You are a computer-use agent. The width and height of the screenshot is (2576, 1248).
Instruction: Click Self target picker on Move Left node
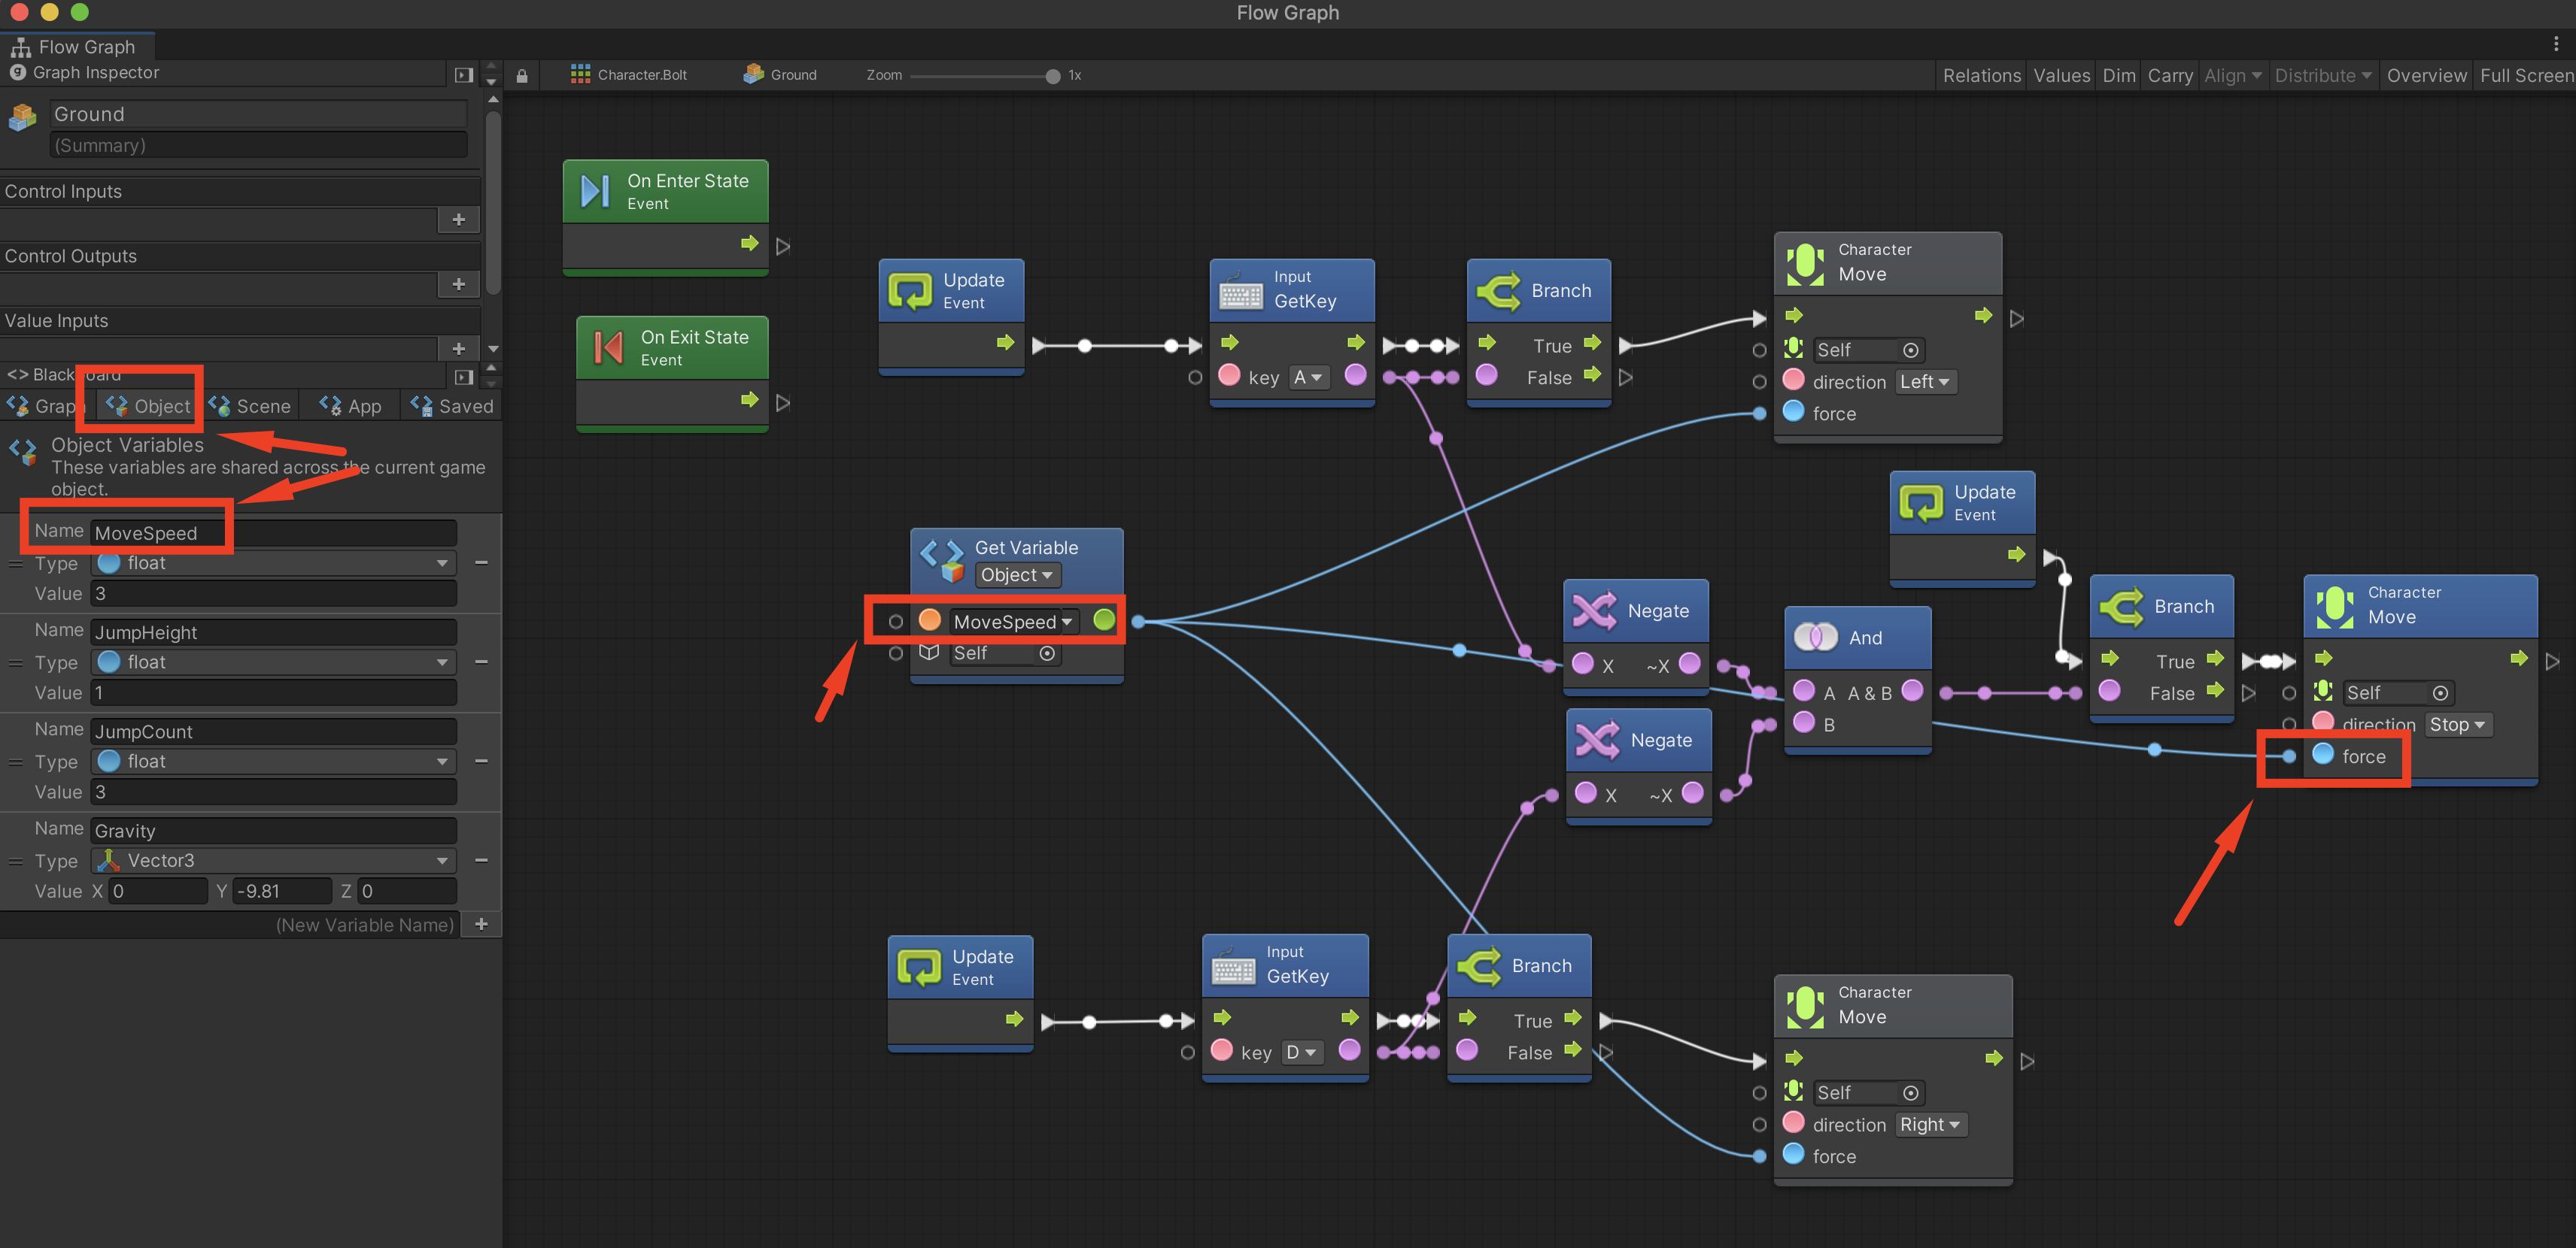pyautogui.click(x=1910, y=350)
